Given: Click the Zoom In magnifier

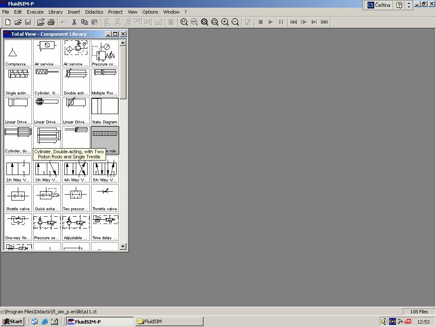Looking at the screenshot, I should point(225,22).
